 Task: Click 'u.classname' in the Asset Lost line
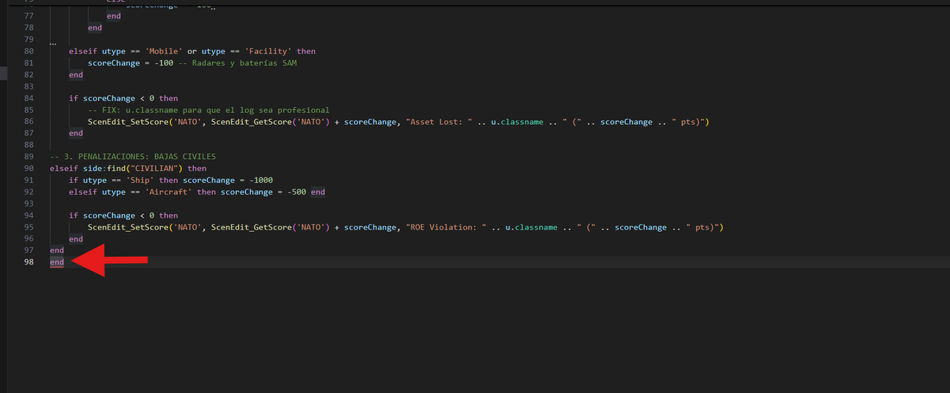pos(518,122)
